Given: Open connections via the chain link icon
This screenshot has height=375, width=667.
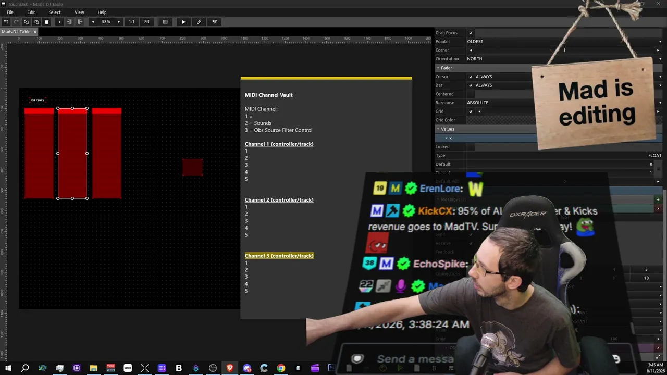Looking at the screenshot, I should pos(199,22).
